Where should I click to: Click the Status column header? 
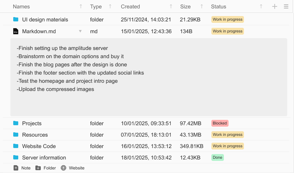219,6
